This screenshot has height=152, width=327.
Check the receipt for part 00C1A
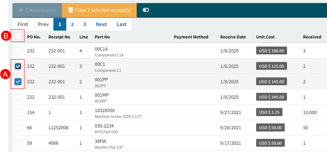point(18,51)
